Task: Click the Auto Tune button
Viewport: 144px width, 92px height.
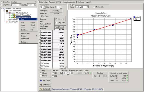Action: [x=45, y=80]
